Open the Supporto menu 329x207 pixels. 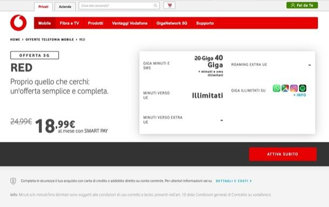(205, 23)
